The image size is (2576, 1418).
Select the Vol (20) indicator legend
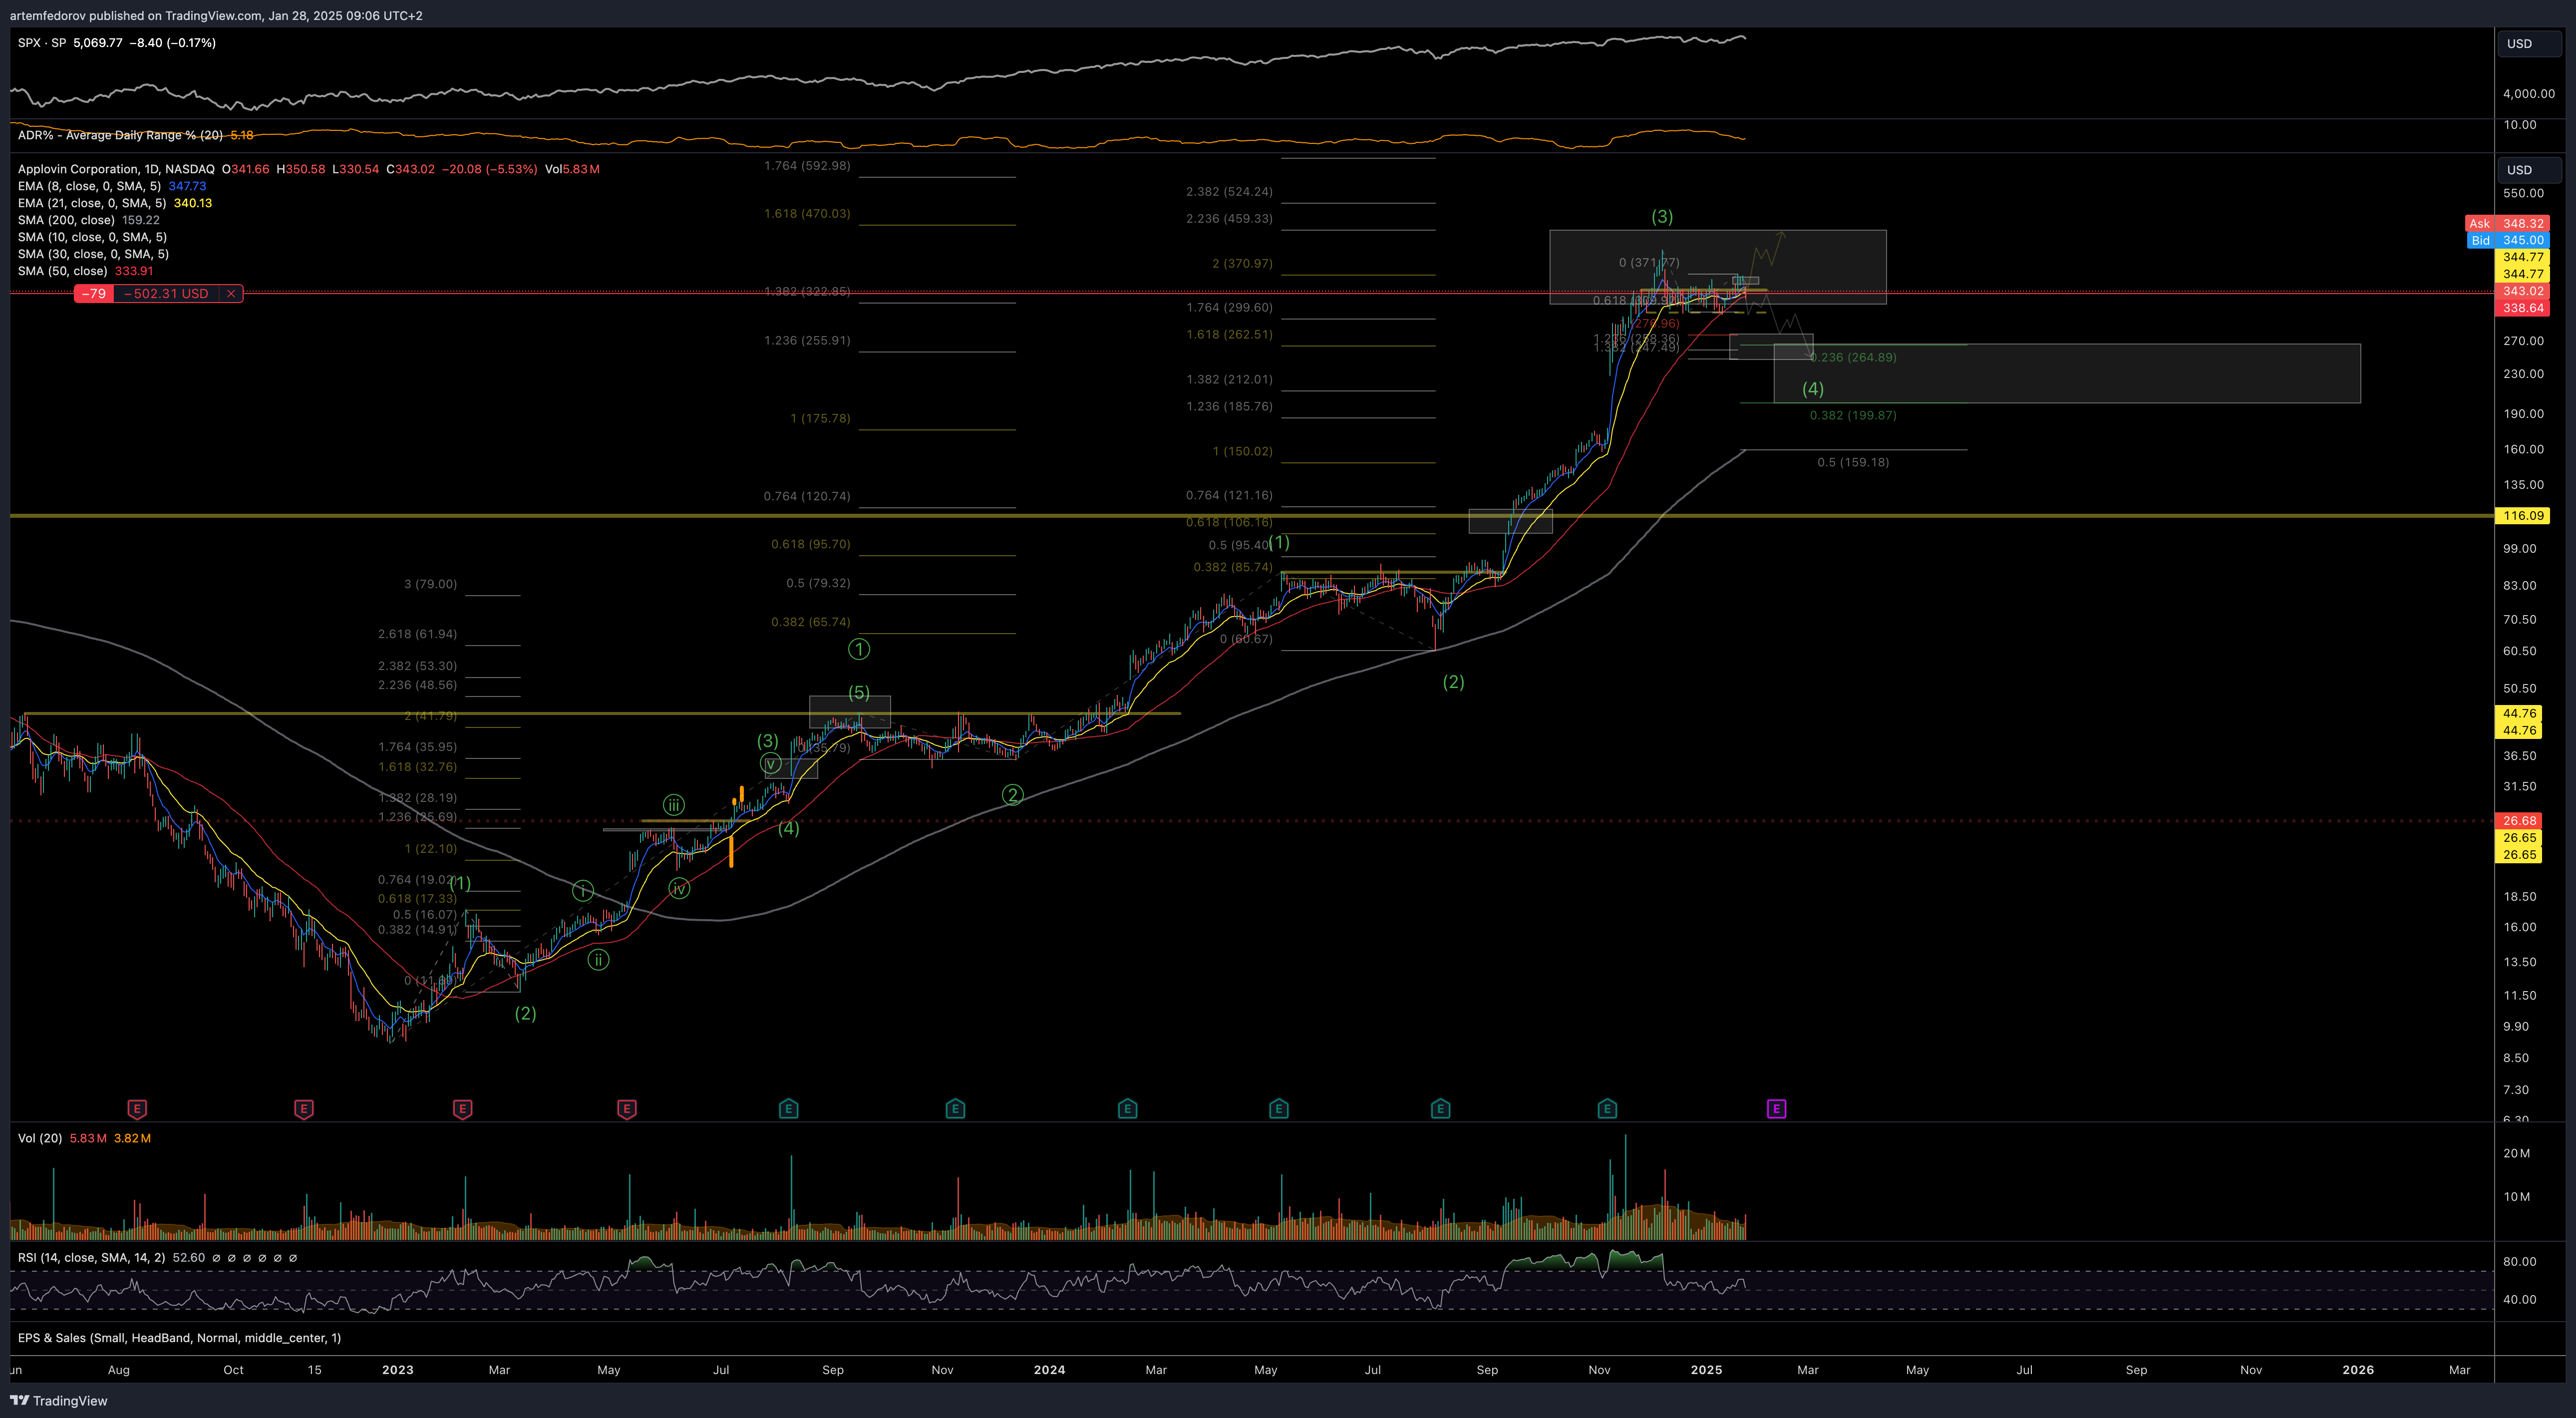[40, 1138]
